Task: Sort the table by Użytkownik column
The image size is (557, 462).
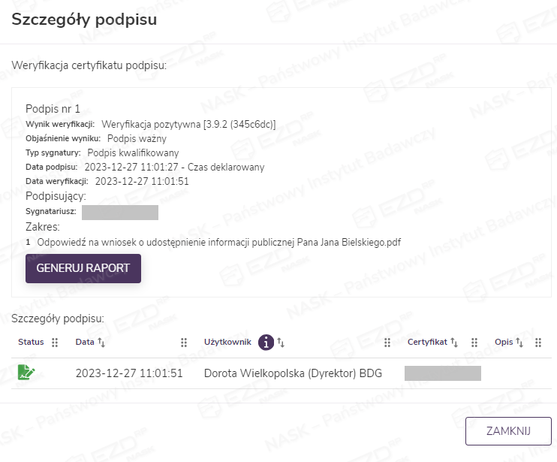Action: pos(282,343)
